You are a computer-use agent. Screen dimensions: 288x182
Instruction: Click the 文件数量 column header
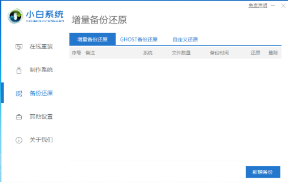point(181,53)
